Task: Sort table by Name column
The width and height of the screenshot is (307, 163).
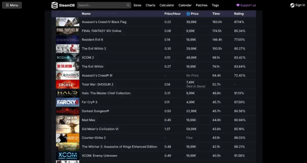Action: (86, 14)
